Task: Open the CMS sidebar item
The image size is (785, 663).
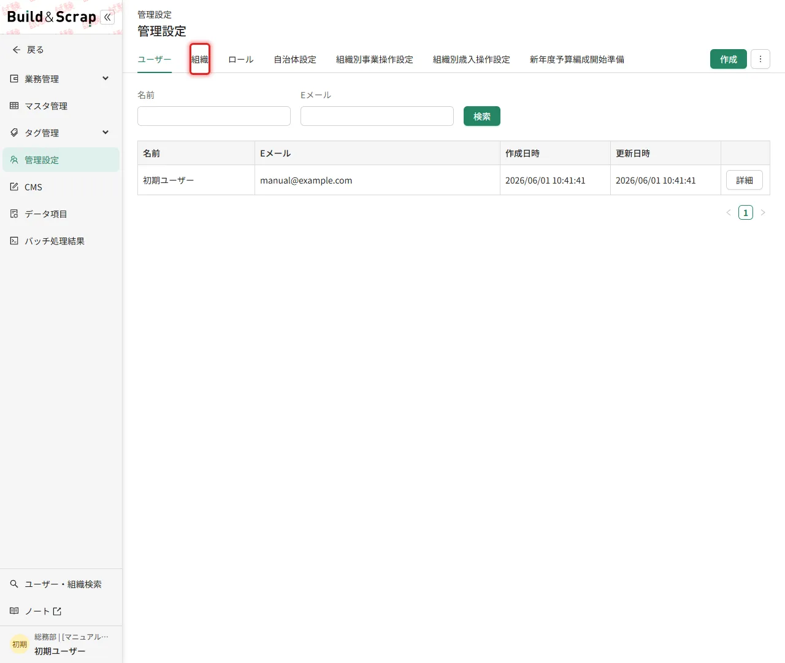Action: [61, 187]
